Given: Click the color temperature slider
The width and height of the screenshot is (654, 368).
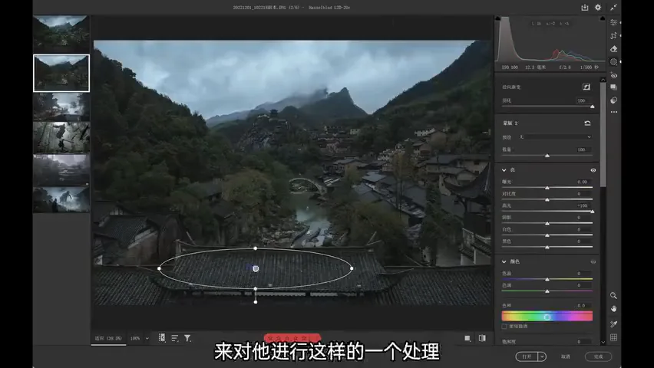Looking at the screenshot, I should click(547, 279).
